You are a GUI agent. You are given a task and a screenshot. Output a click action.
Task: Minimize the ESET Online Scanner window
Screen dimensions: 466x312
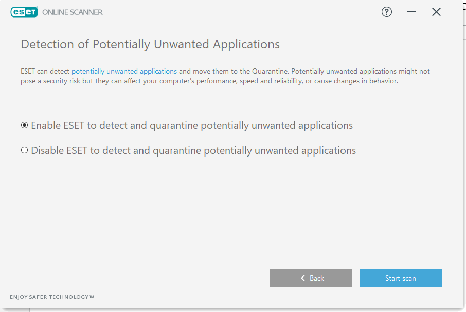tap(411, 12)
